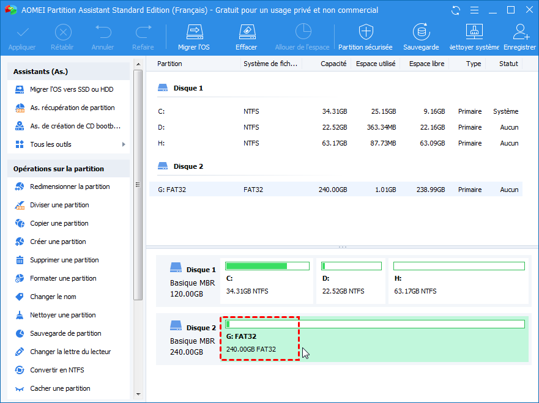Open Nettoyer système tool
The height and width of the screenshot is (403, 539).
[x=474, y=32]
